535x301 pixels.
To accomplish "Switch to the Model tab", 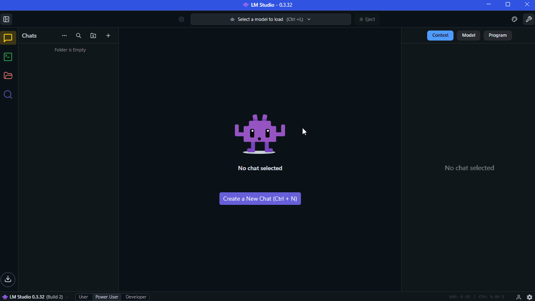I will (x=468, y=36).
